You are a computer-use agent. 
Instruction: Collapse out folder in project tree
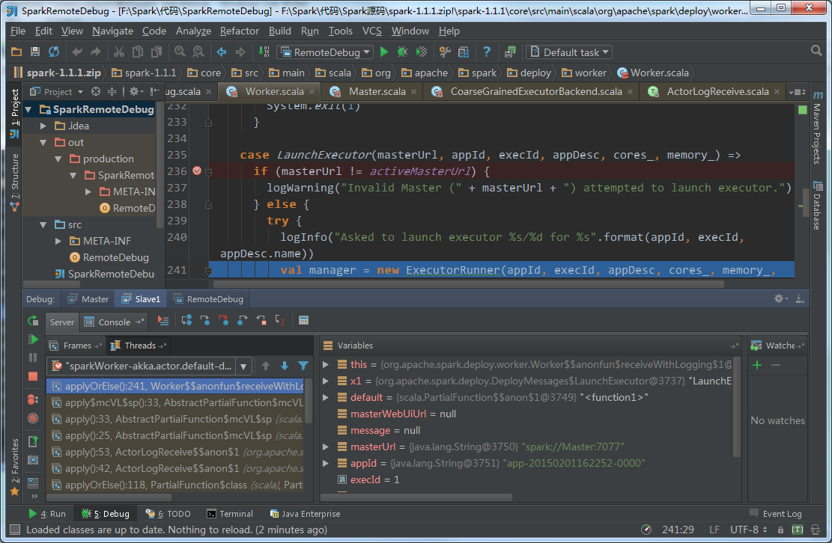43,143
